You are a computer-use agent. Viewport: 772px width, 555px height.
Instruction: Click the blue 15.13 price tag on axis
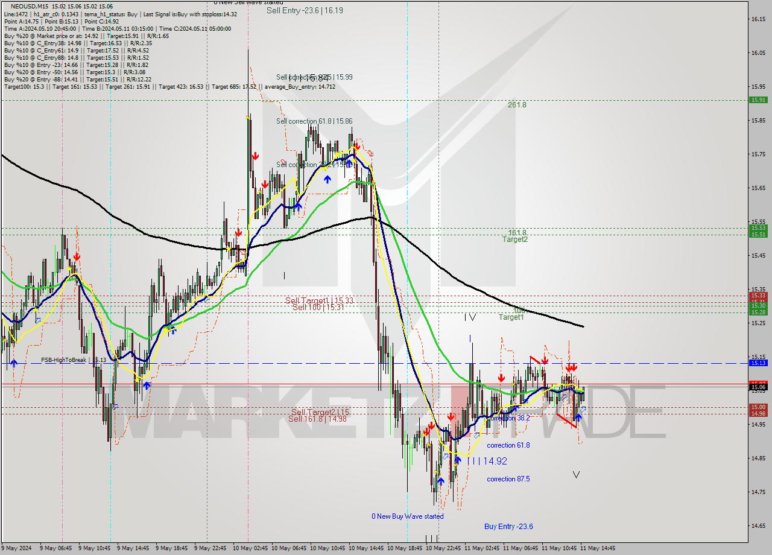pos(758,363)
